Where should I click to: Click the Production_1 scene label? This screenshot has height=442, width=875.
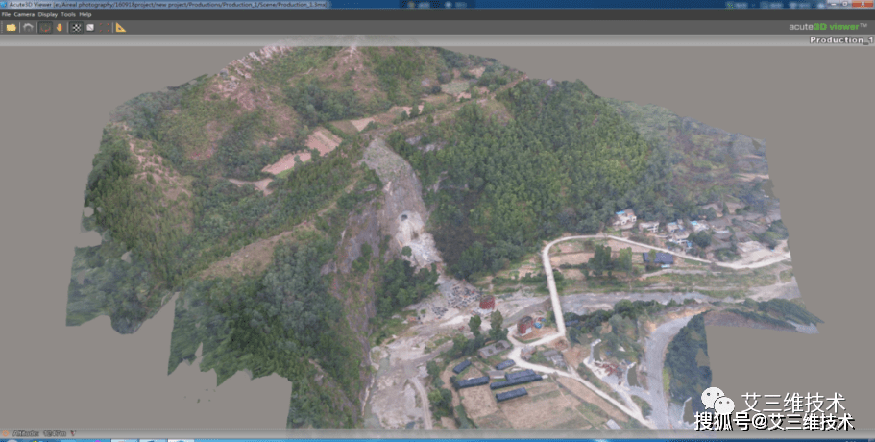click(x=841, y=40)
